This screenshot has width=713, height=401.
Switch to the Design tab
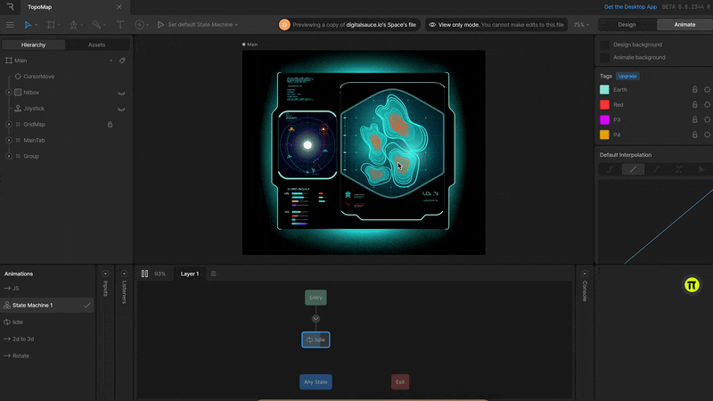pyautogui.click(x=627, y=25)
